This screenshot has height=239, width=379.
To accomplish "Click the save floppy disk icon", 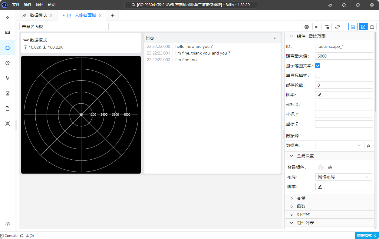I will pyautogui.click(x=353, y=27).
